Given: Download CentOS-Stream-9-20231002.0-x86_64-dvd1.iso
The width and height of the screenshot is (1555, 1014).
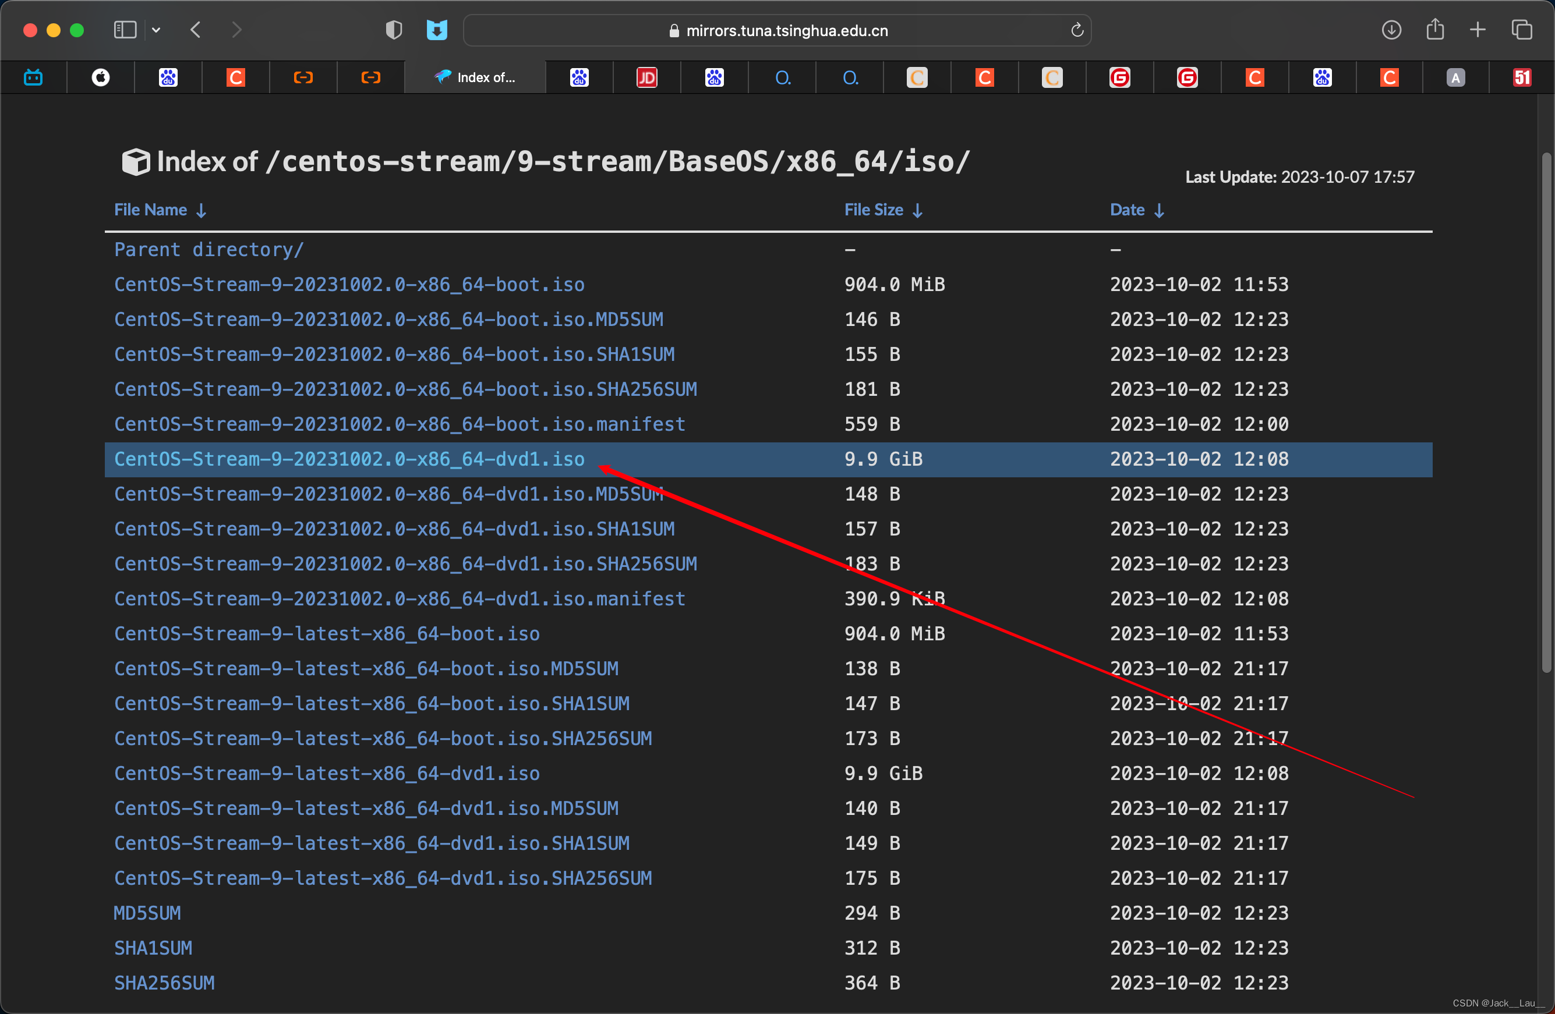Looking at the screenshot, I should (x=349, y=459).
